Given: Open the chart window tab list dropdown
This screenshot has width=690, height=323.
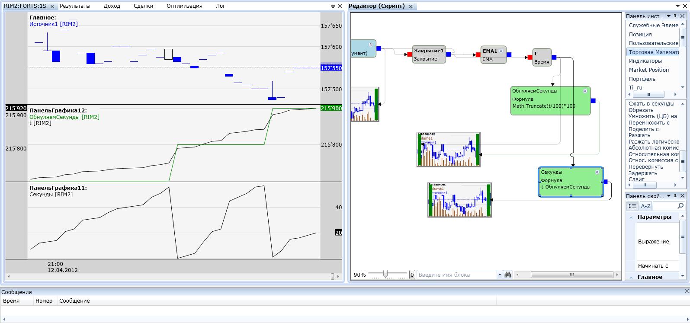Looking at the screenshot, I should (333, 6).
